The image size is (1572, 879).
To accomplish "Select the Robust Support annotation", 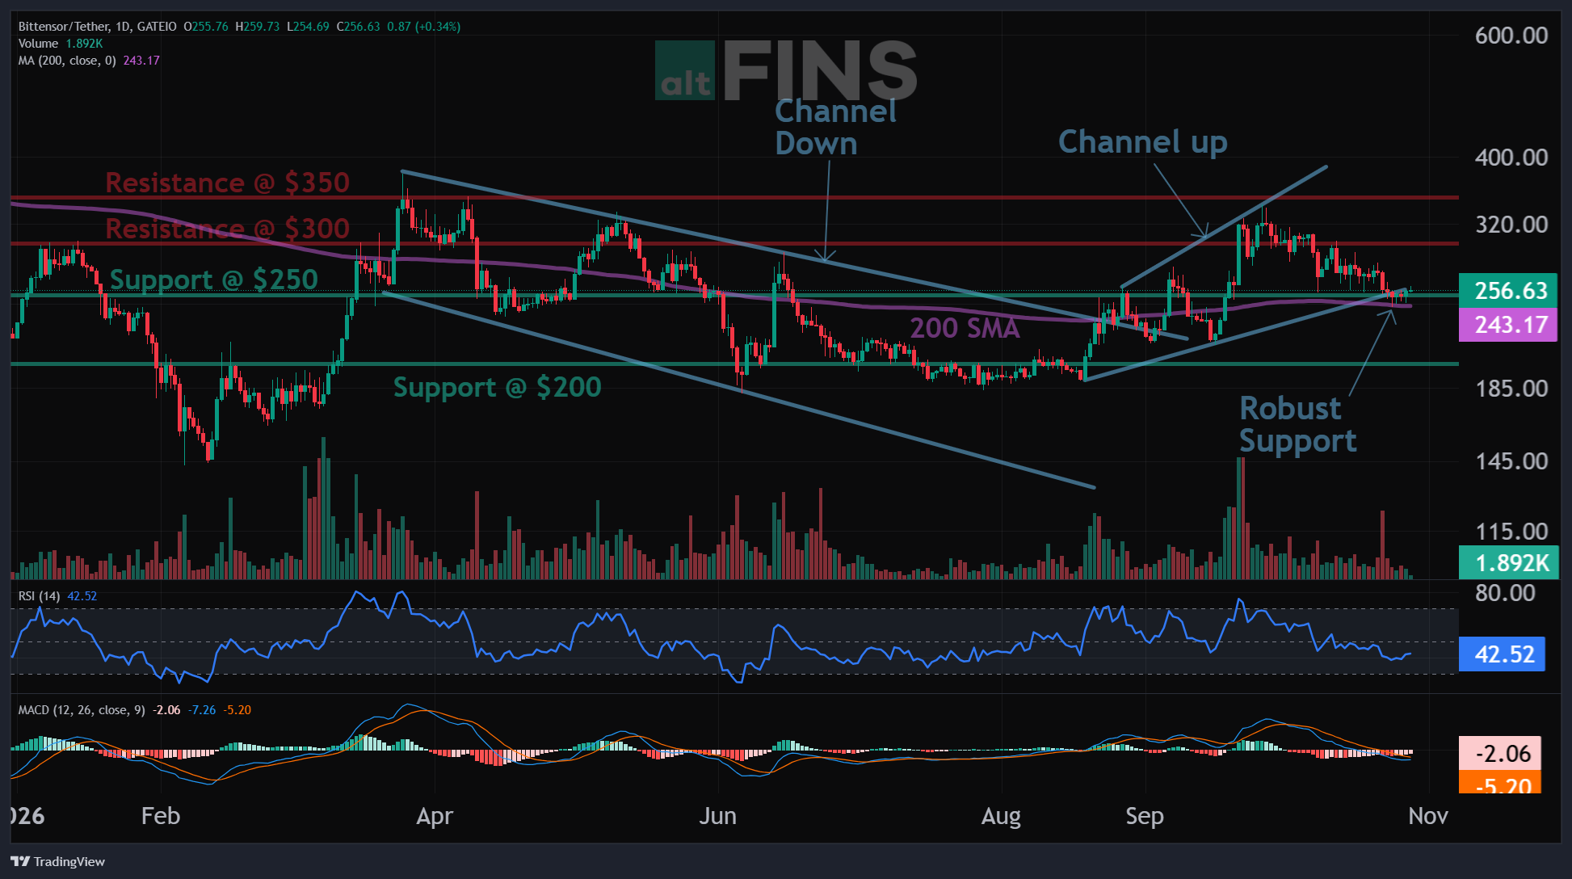I will [x=1297, y=424].
